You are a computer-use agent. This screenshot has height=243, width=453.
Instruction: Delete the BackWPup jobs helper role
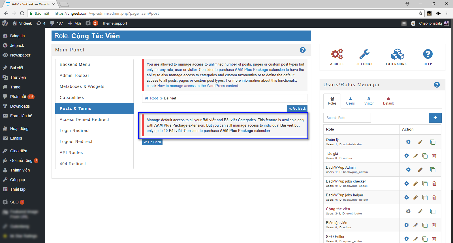pos(434,197)
